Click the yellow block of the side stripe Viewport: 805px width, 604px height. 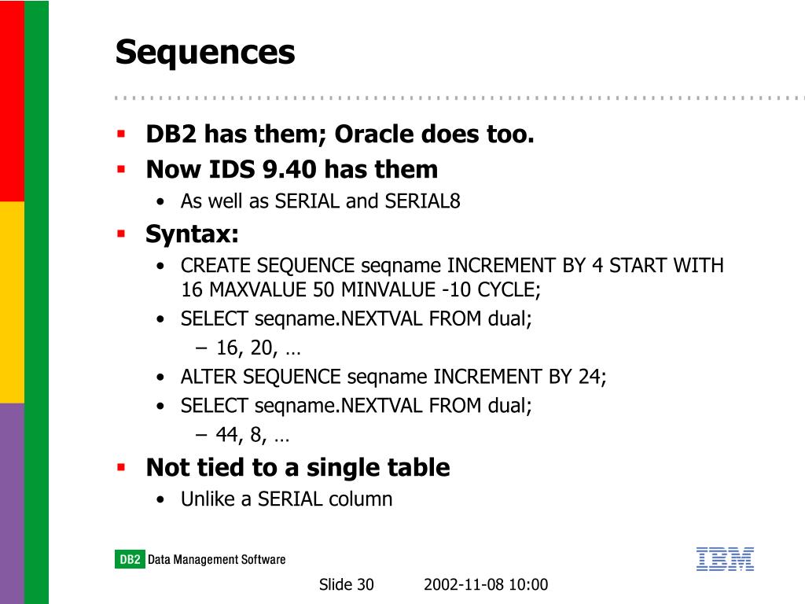[12, 303]
